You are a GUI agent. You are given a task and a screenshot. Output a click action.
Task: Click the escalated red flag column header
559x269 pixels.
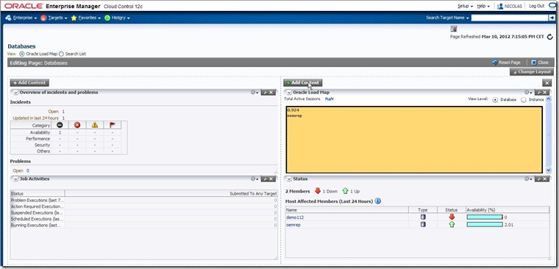(113, 125)
